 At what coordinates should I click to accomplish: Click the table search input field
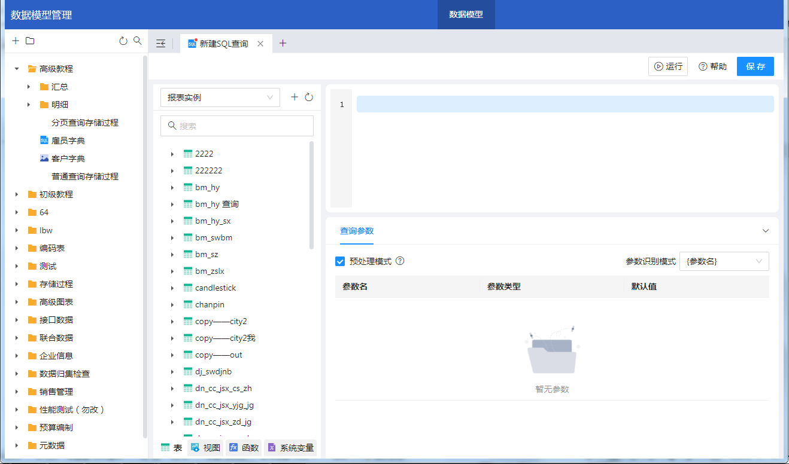click(237, 126)
